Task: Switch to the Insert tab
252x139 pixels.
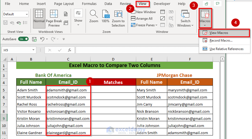Action: coord(41,4)
